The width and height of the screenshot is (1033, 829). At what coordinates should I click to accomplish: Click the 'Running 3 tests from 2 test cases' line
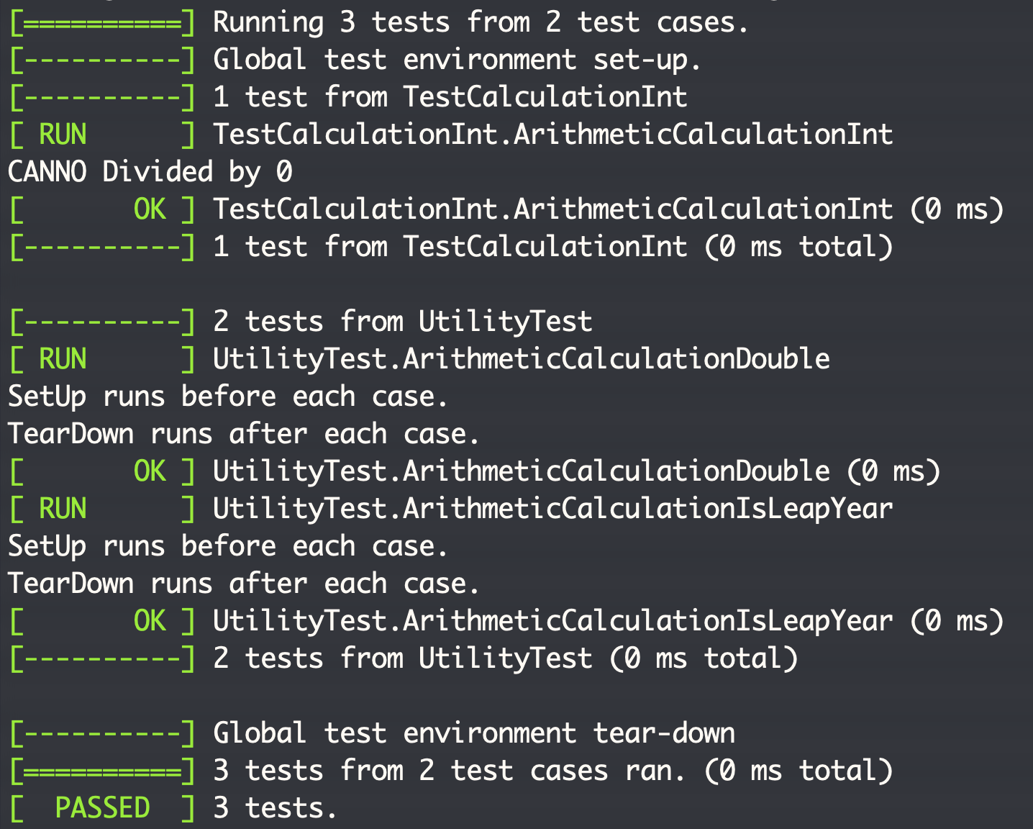(480, 22)
